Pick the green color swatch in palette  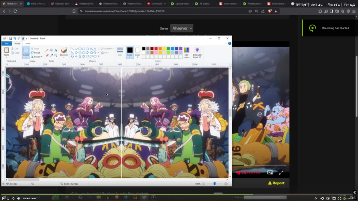pos(168,49)
